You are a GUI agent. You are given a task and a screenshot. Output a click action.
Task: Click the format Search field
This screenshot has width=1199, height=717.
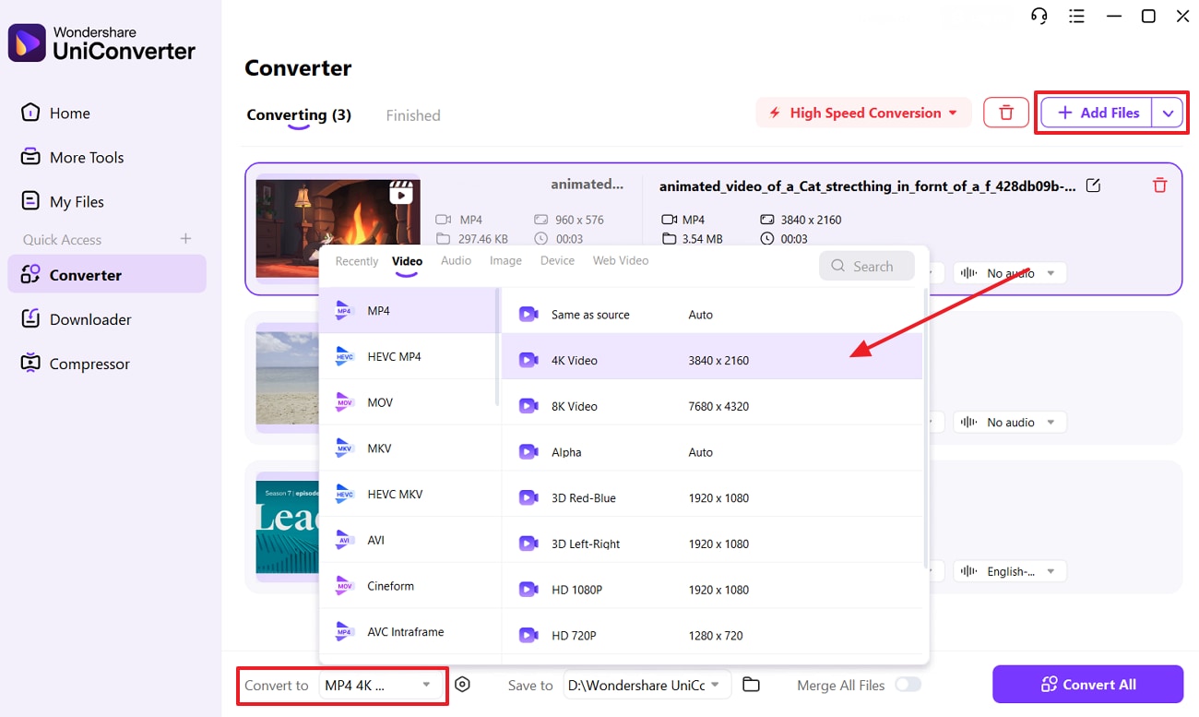[x=867, y=266]
